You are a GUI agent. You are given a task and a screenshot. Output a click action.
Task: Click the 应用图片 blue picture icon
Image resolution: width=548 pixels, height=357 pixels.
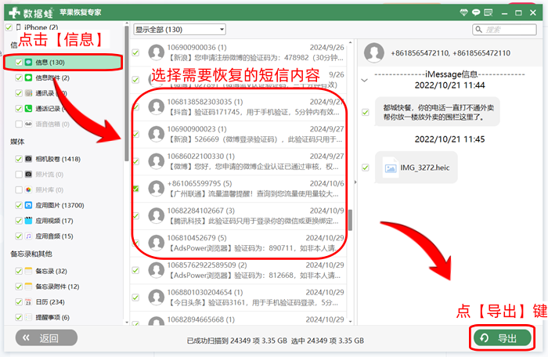(x=28, y=205)
